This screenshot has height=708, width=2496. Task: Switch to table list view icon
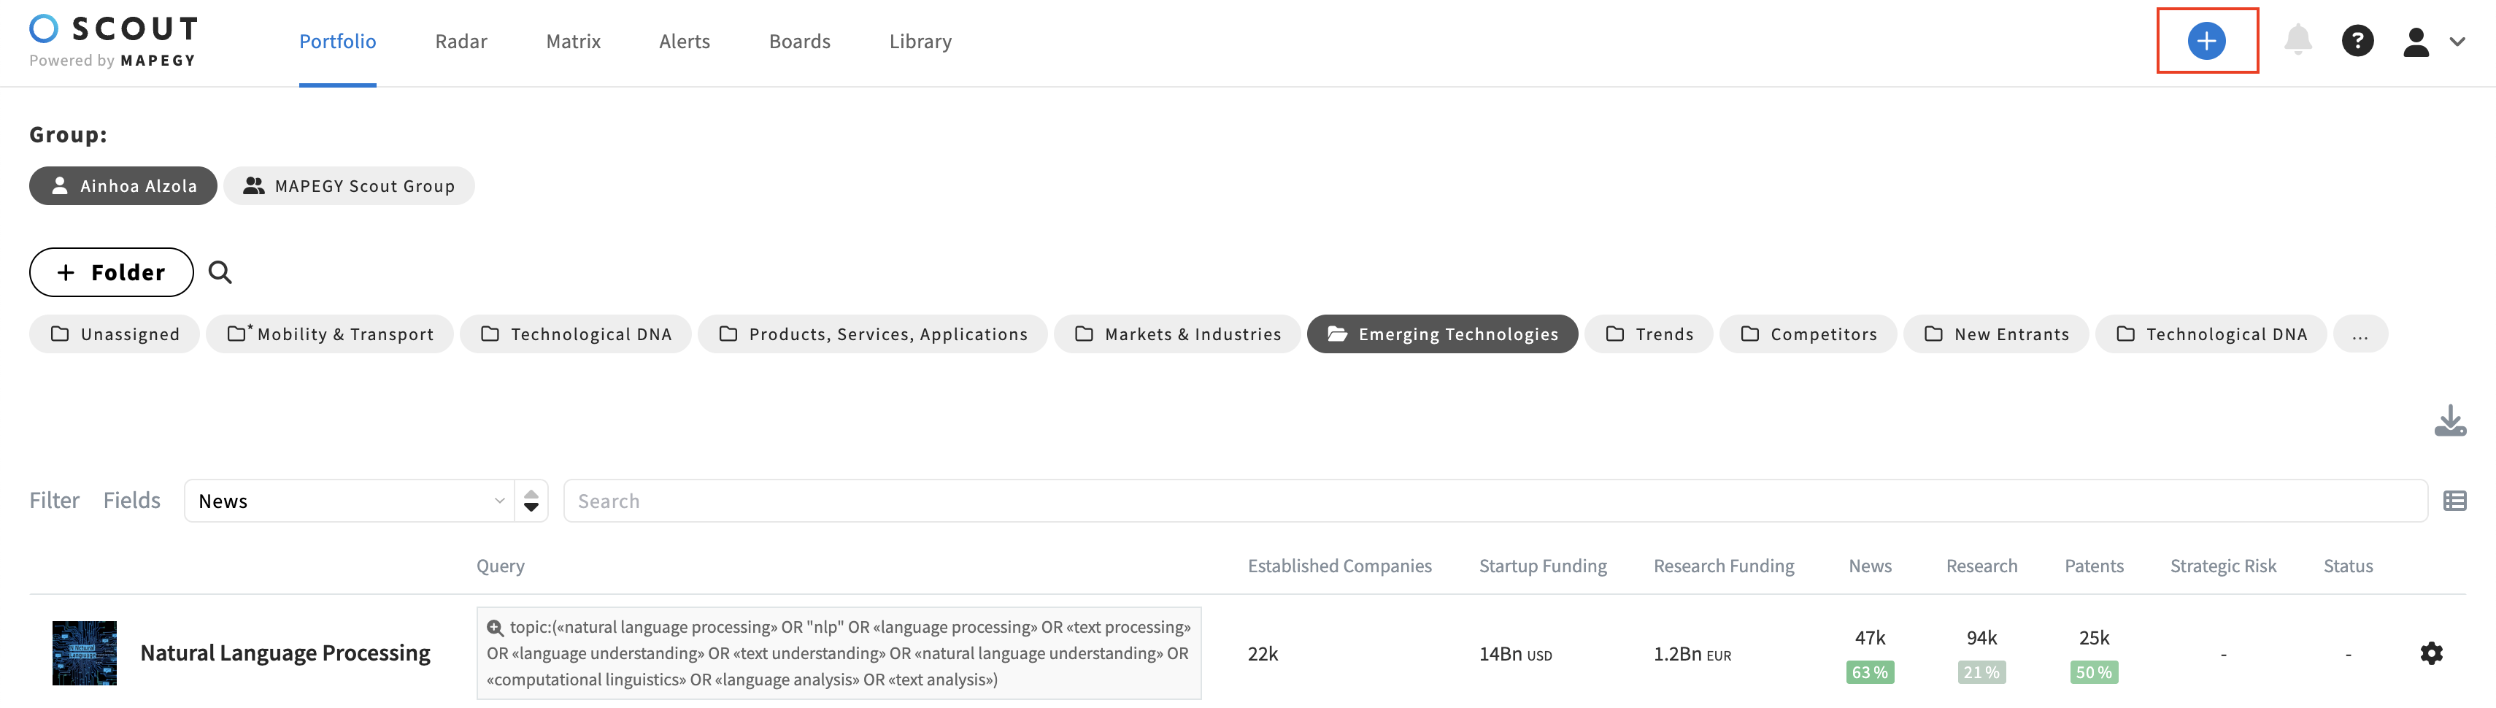[x=2454, y=501]
